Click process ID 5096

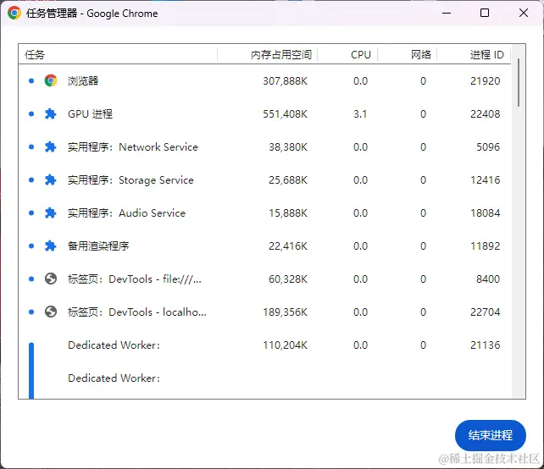click(x=488, y=147)
